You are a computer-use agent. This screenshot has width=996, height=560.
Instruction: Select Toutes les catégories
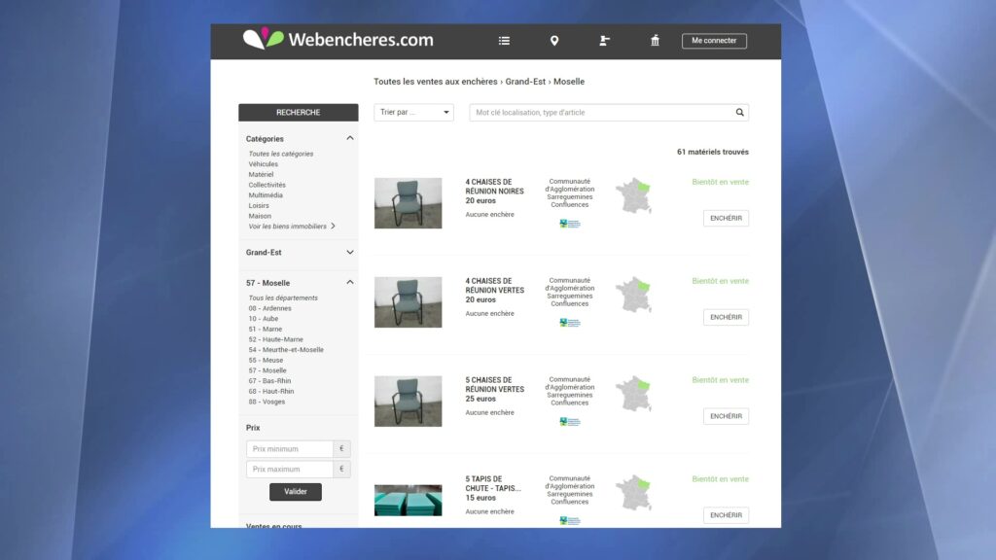click(x=281, y=154)
